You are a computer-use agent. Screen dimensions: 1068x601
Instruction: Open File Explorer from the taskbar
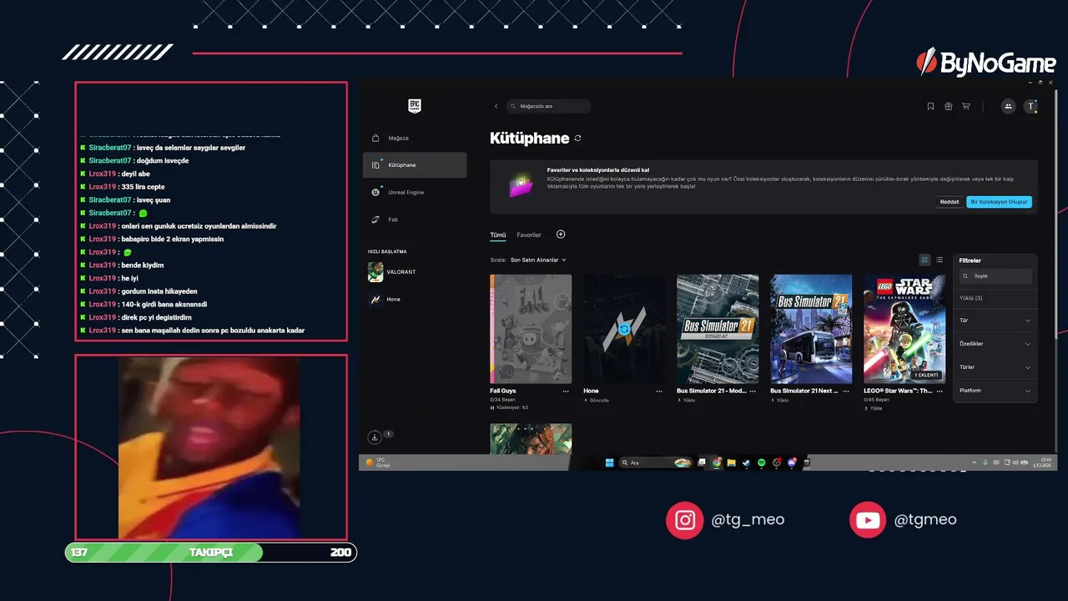pos(731,462)
